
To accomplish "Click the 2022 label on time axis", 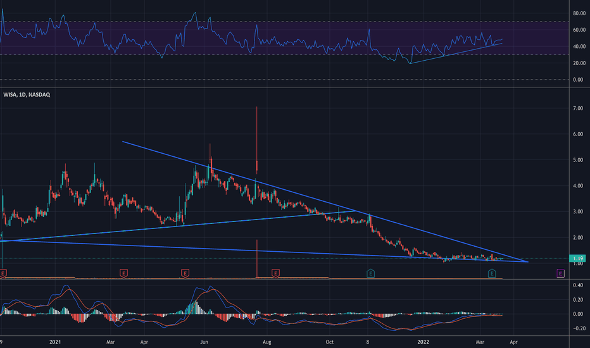I will (423, 342).
